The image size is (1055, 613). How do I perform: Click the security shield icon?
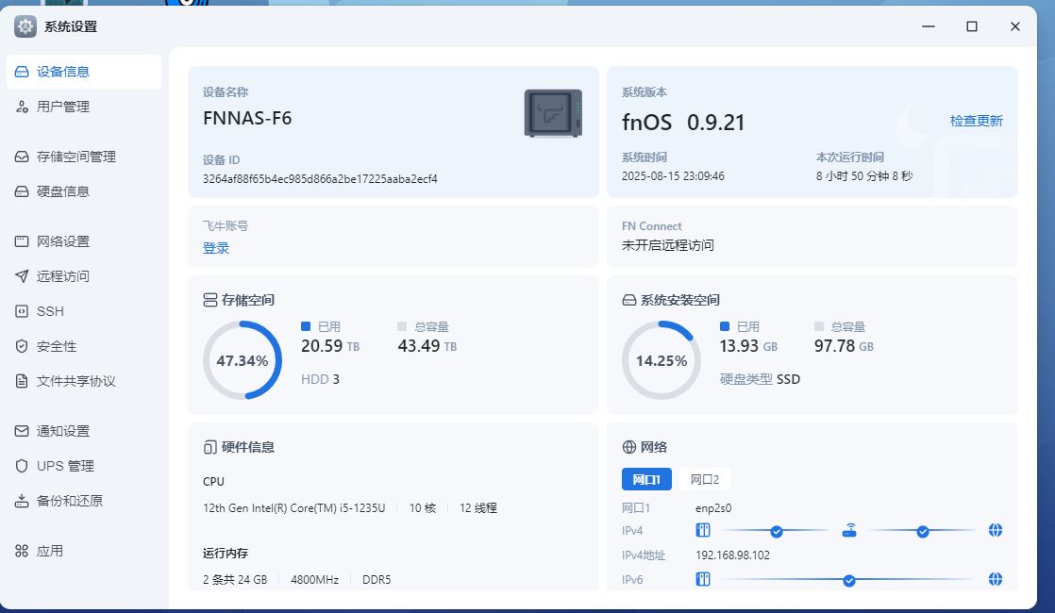22,346
